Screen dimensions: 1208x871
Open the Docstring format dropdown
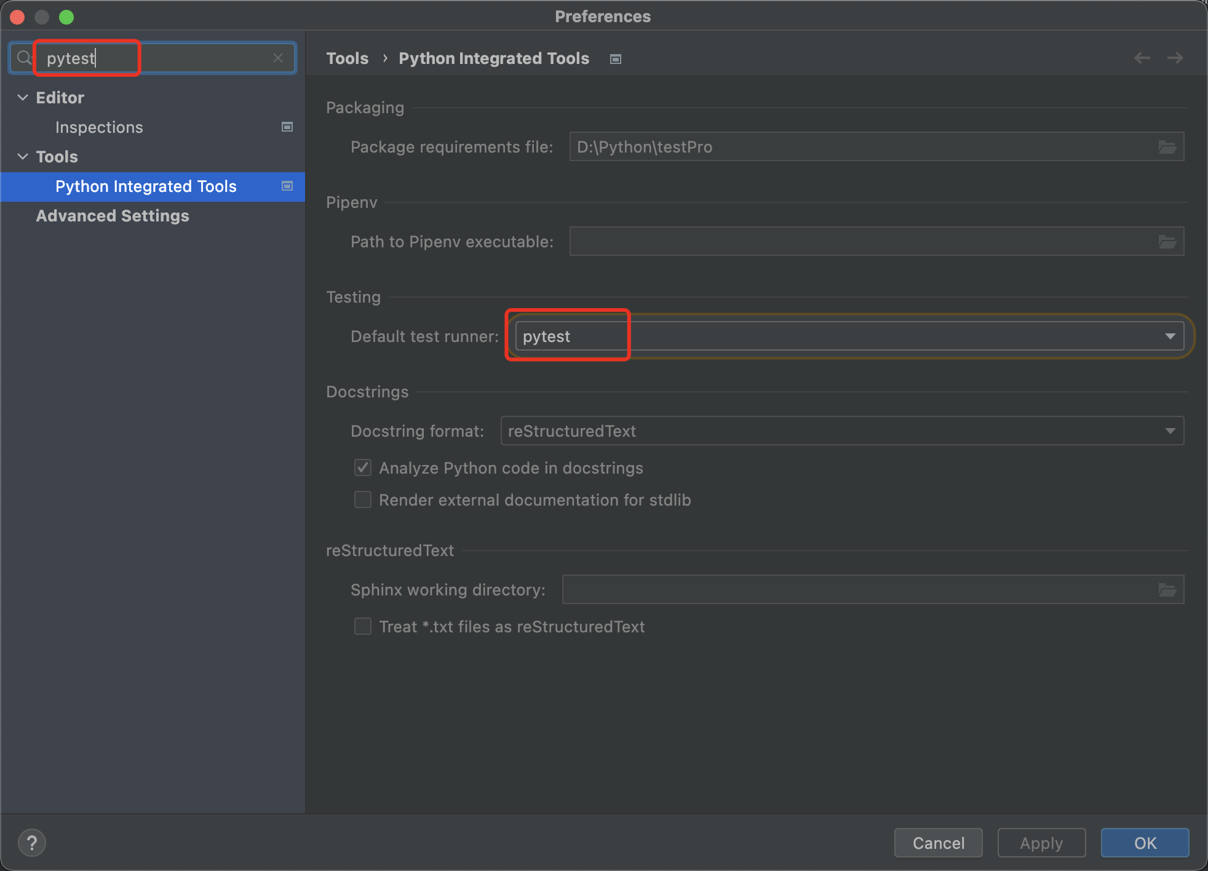click(x=1169, y=431)
